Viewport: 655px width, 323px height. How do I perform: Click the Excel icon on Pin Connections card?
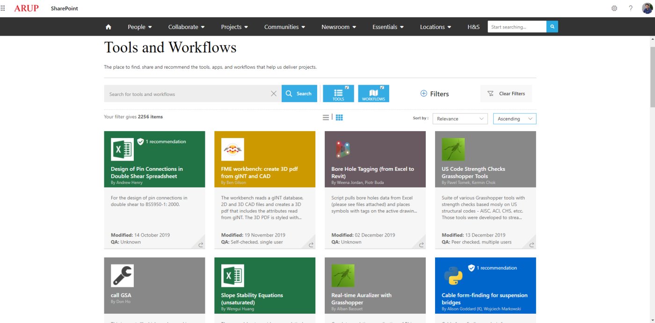(x=122, y=149)
